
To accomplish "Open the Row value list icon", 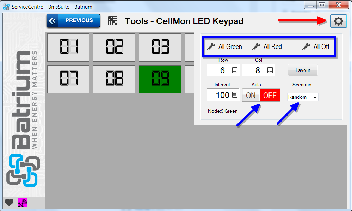I will point(235,70).
